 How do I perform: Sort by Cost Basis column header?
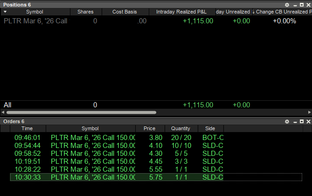coord(125,12)
